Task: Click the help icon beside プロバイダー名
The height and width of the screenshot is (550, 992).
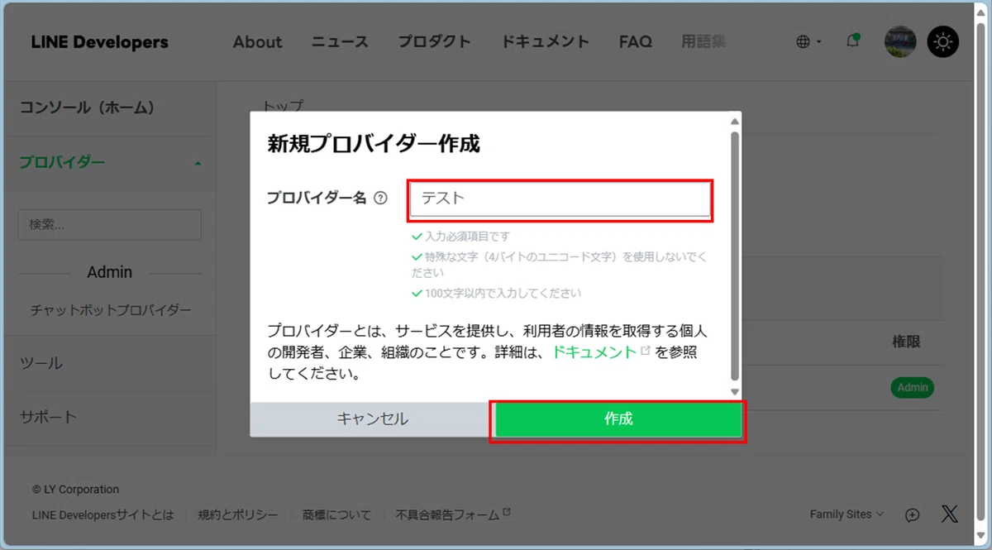Action: pyautogui.click(x=380, y=198)
